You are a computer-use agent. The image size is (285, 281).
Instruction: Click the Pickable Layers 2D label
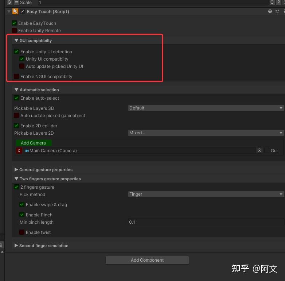click(34, 133)
